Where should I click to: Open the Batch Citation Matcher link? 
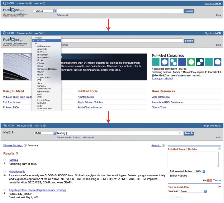coord(90,107)
